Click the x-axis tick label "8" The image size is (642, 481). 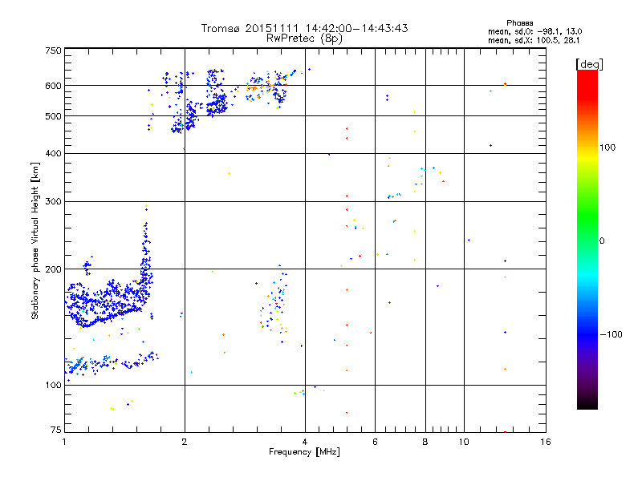tap(425, 442)
